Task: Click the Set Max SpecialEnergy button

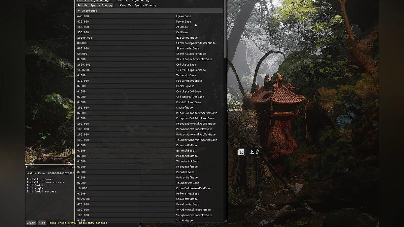Action: (94, 5)
